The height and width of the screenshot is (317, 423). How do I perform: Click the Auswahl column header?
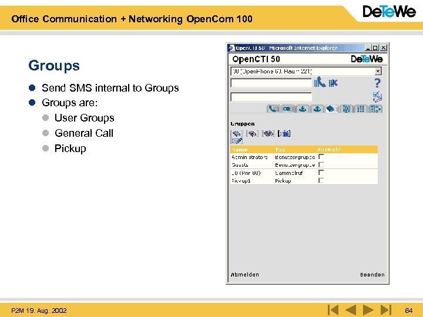click(328, 150)
